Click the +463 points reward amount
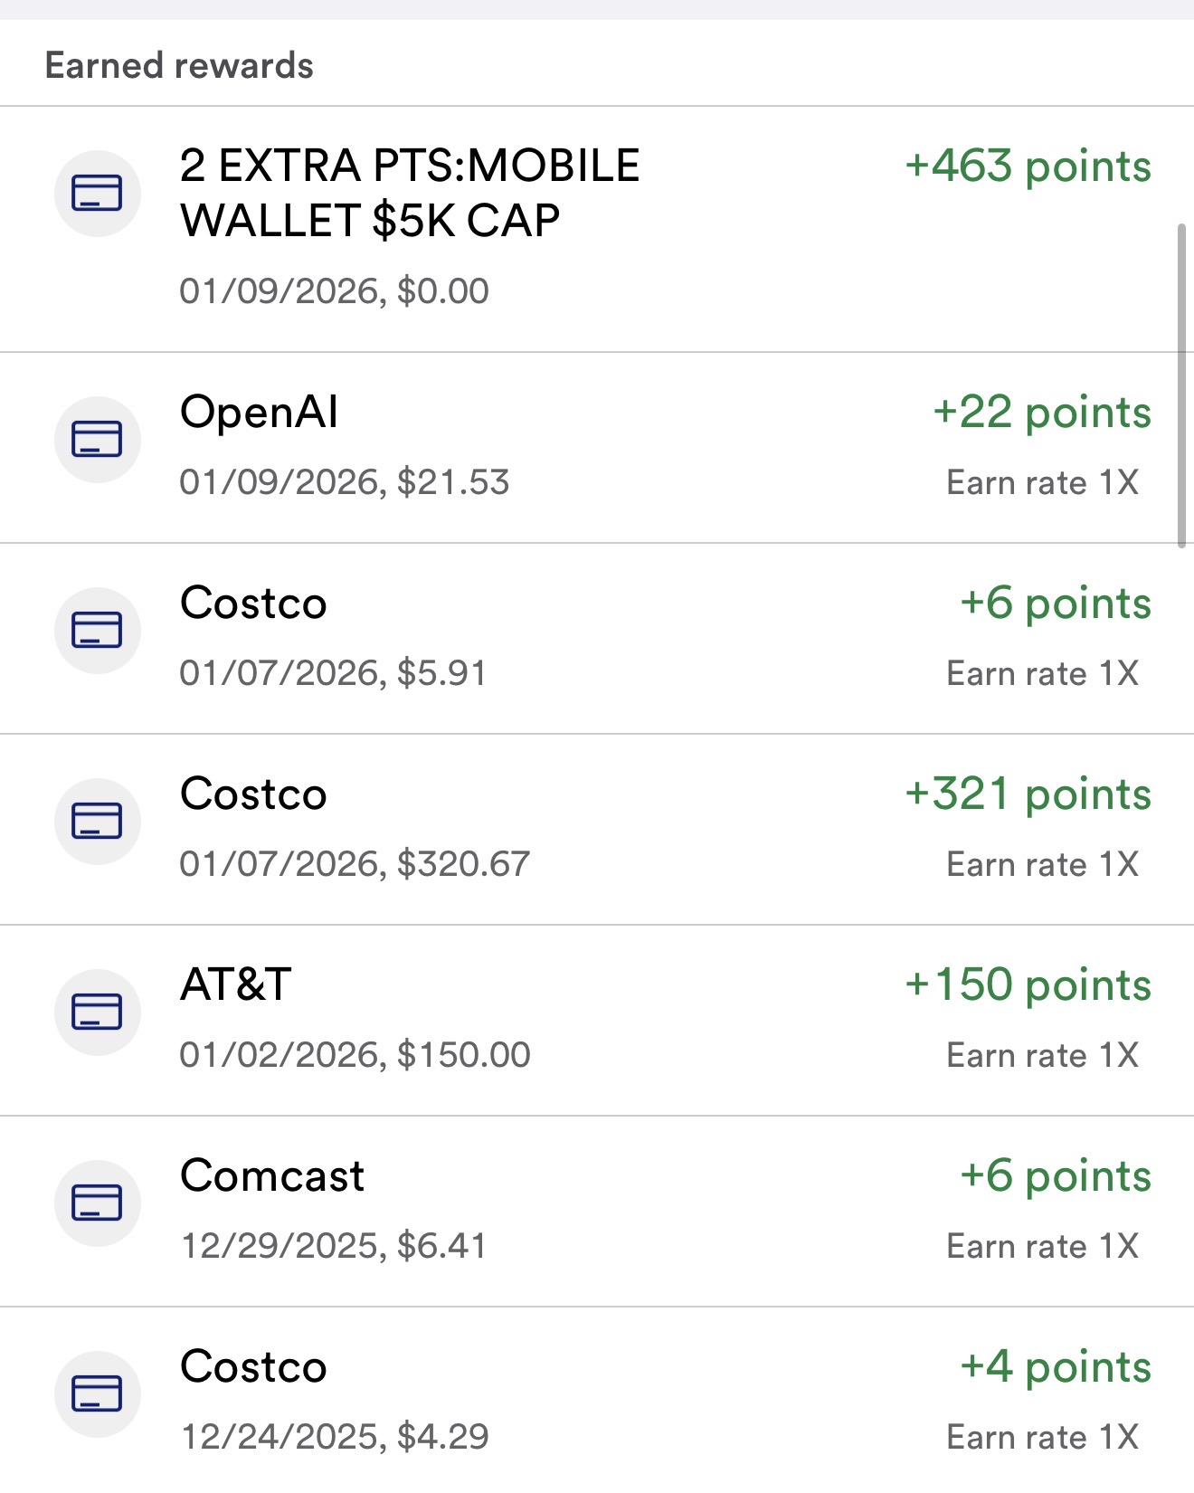The width and height of the screenshot is (1194, 1493). coord(1028,166)
